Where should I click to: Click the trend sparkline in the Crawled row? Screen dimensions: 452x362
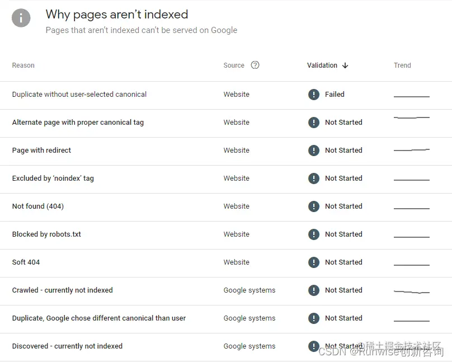coord(412,292)
